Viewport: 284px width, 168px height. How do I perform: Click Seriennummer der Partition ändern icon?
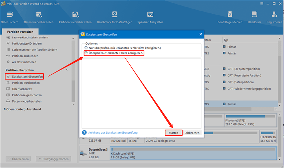(8, 50)
